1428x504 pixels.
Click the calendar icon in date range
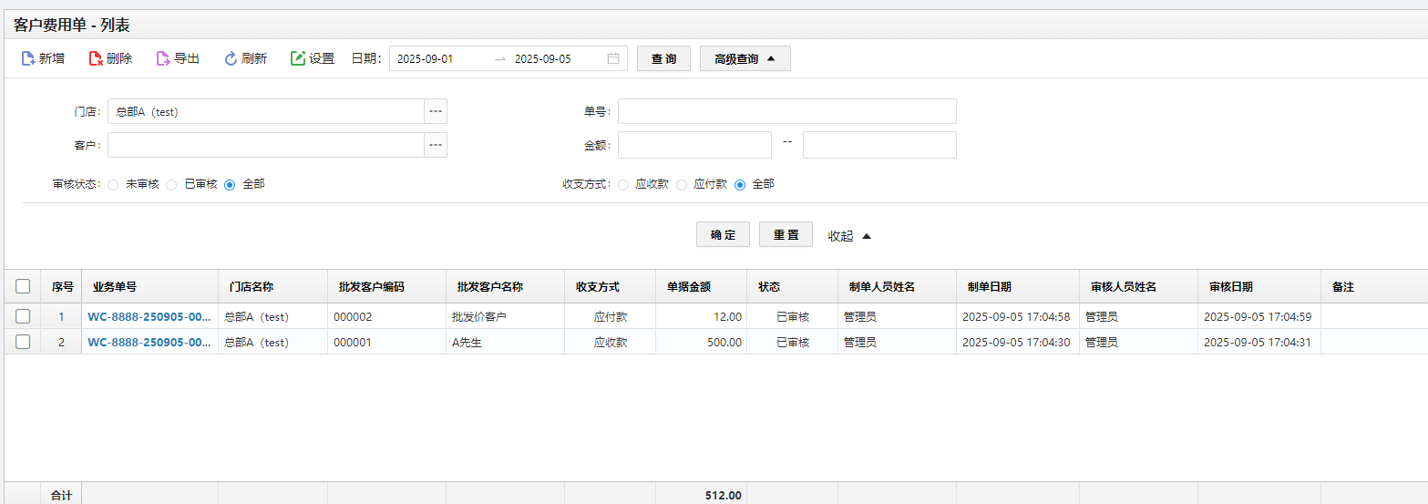pyautogui.click(x=613, y=58)
